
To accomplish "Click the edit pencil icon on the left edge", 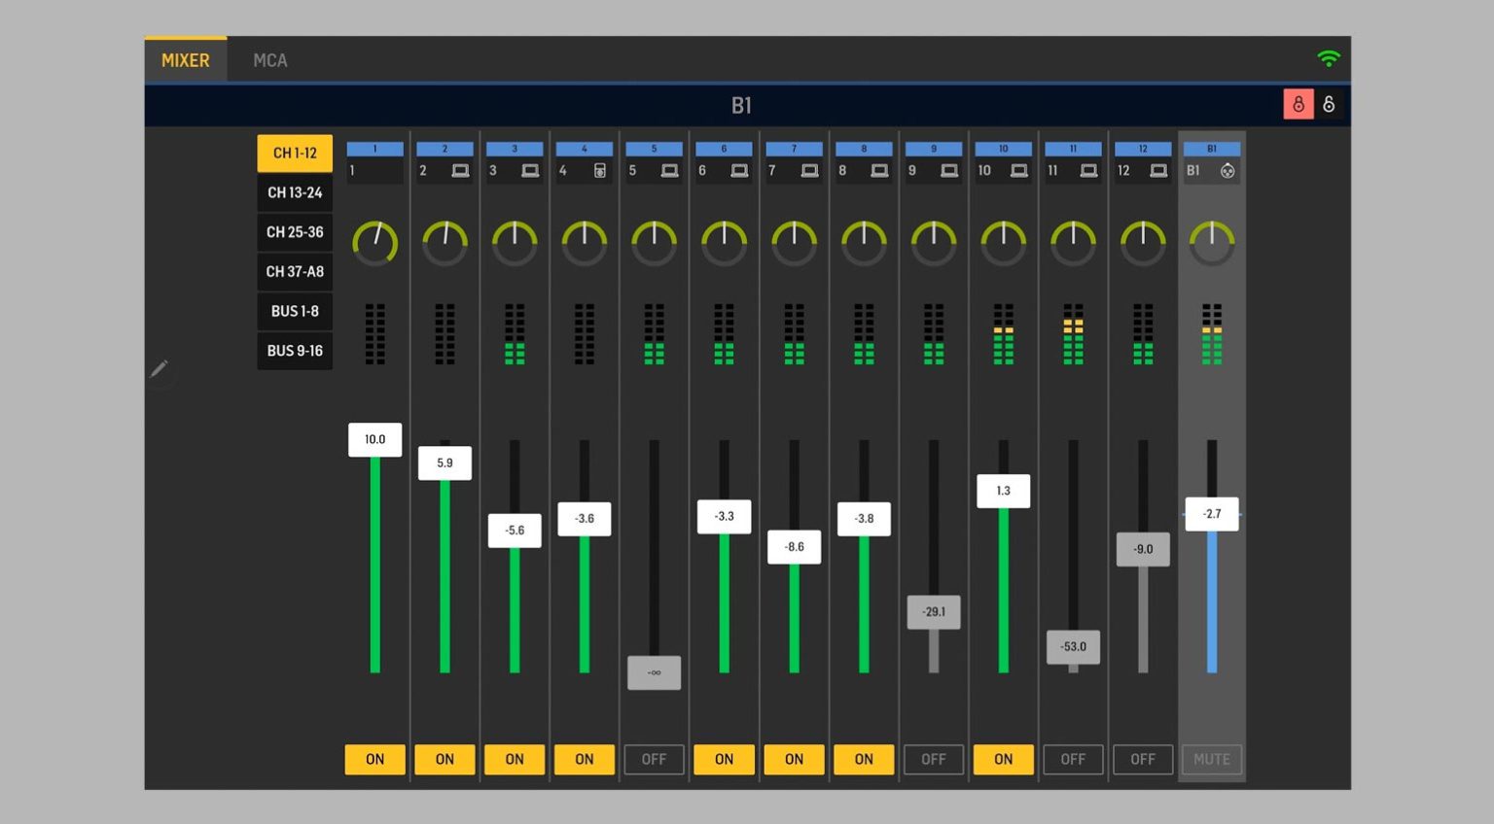I will [159, 368].
